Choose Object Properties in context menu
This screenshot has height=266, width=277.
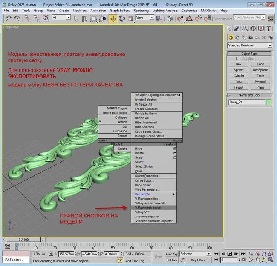point(154,176)
